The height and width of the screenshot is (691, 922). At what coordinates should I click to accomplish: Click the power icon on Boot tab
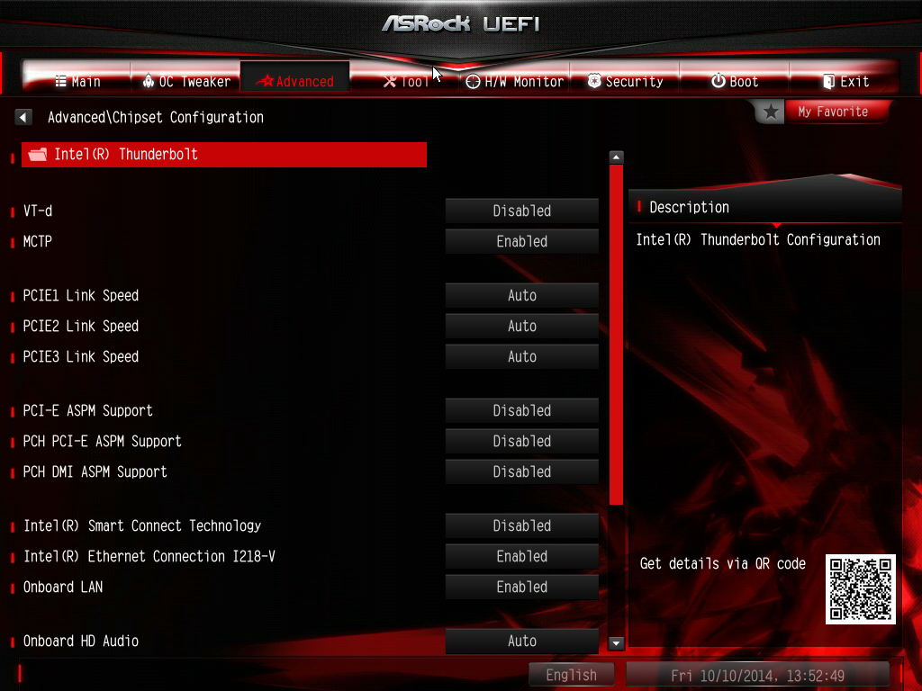point(718,81)
